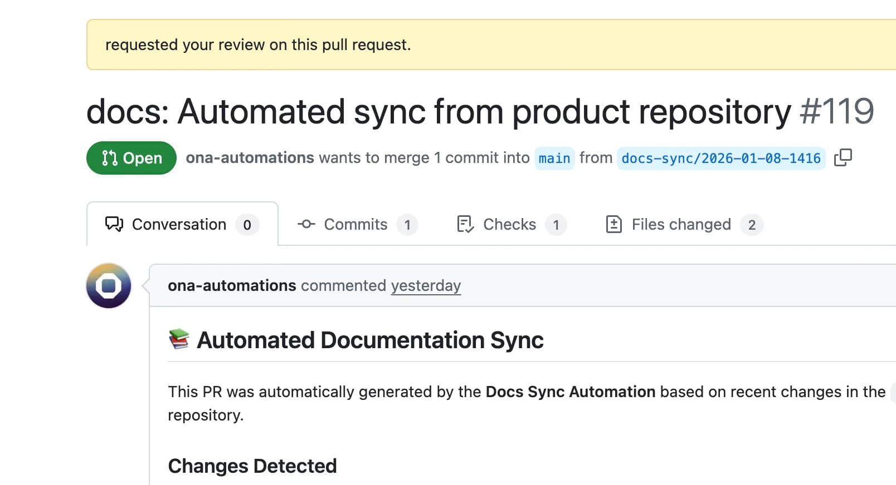Switch to the Commits tab
The height and width of the screenshot is (485, 896).
tap(356, 224)
